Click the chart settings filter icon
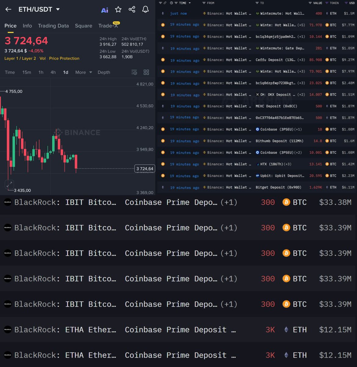 [x=134, y=72]
